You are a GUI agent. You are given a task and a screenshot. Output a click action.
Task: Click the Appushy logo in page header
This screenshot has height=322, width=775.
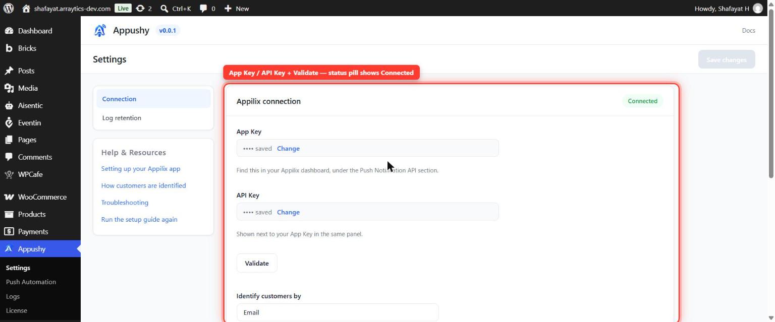click(x=100, y=31)
